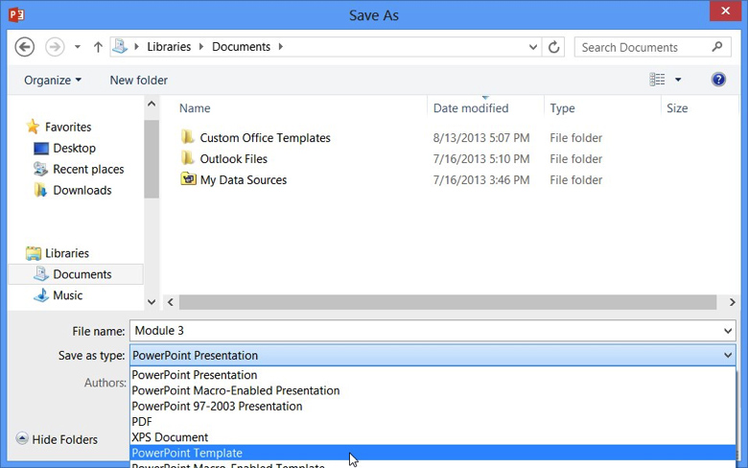
Task: Sort by the Name column header
Action: click(195, 108)
